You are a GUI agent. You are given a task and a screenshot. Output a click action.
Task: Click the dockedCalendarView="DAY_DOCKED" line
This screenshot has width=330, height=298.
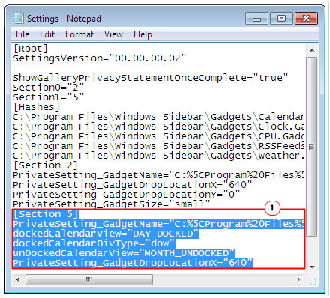(x=106, y=234)
